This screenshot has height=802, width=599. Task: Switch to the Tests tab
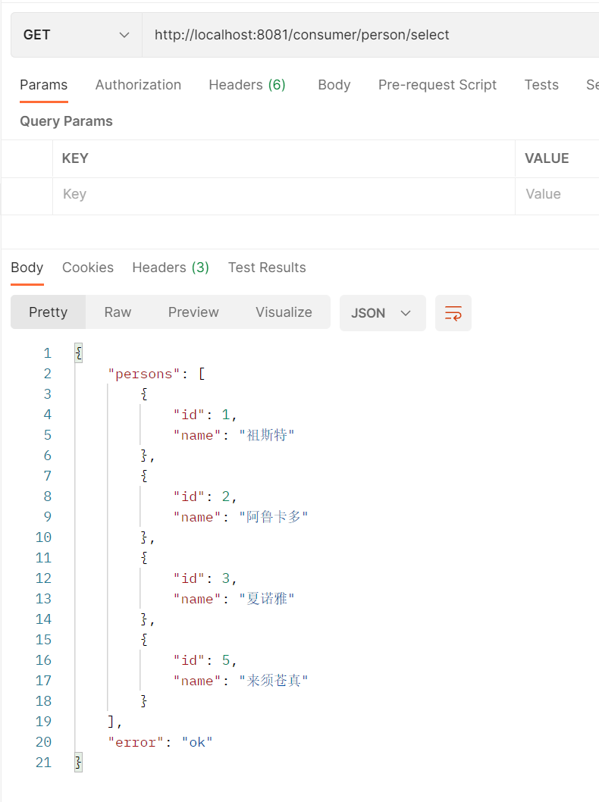pyautogui.click(x=541, y=85)
